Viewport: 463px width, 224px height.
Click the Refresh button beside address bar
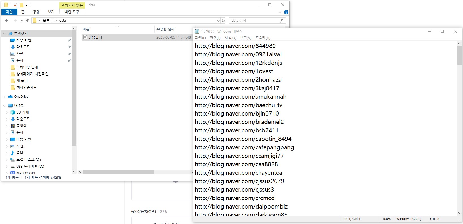pos(223,21)
